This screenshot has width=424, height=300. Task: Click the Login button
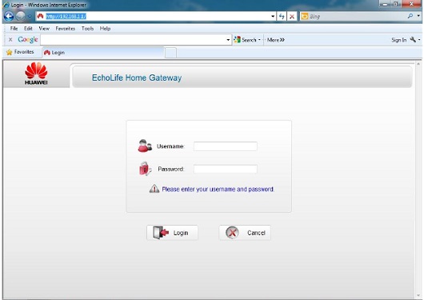172,233
